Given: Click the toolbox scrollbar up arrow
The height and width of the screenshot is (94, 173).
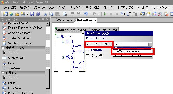Looking at the screenshot, I should 48,24.
